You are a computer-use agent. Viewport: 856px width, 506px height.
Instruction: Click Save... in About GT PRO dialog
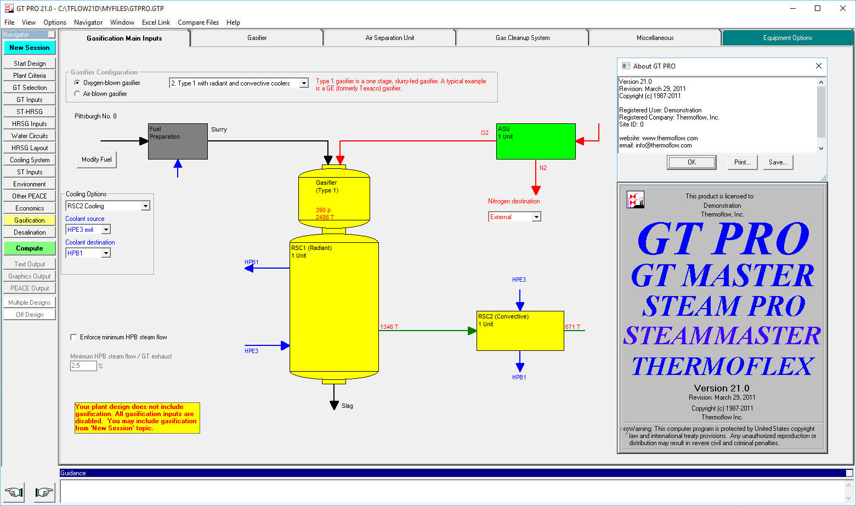point(778,162)
